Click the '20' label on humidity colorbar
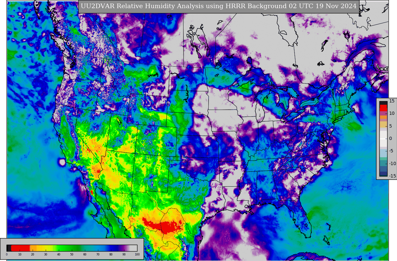The height and width of the screenshot is (261, 397). tap(33, 254)
